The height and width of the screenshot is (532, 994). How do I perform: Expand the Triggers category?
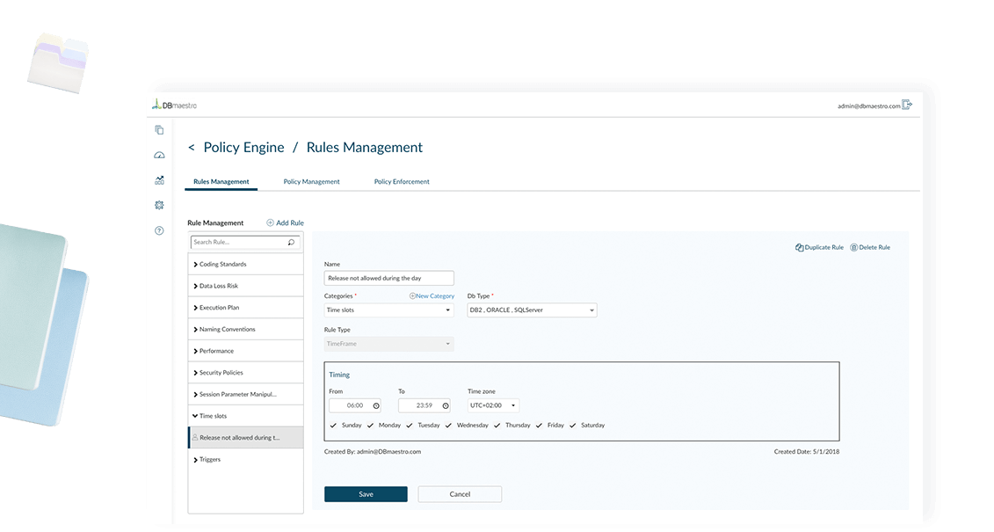(x=245, y=459)
